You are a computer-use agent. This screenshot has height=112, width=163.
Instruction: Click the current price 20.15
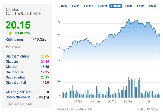pyautogui.click(x=18, y=25)
